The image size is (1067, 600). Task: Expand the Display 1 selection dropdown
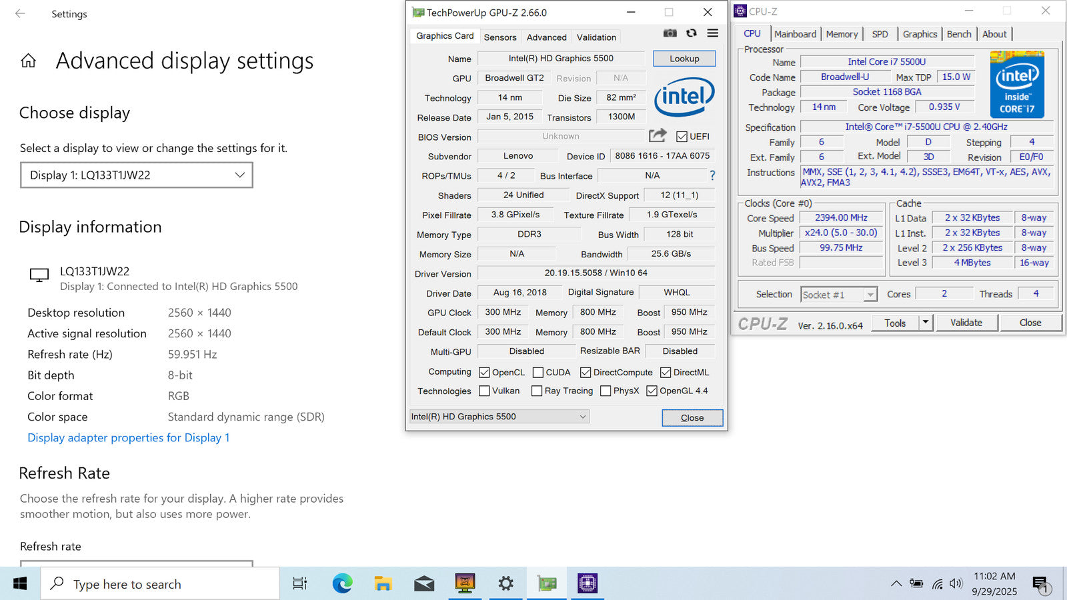137,175
